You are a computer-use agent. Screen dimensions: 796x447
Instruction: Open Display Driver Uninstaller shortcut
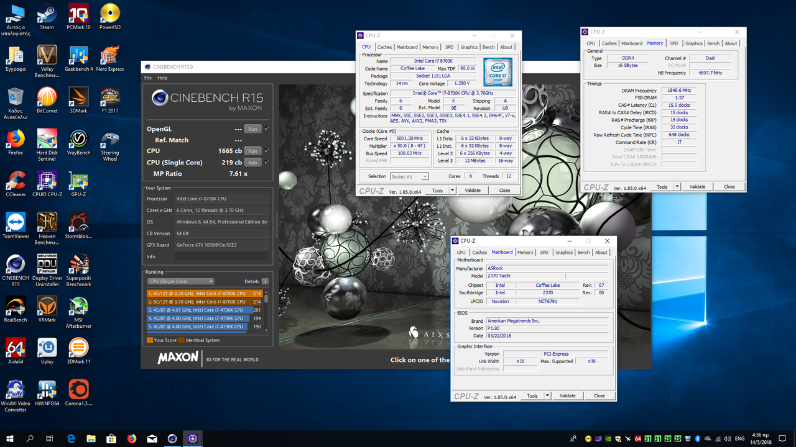[47, 269]
